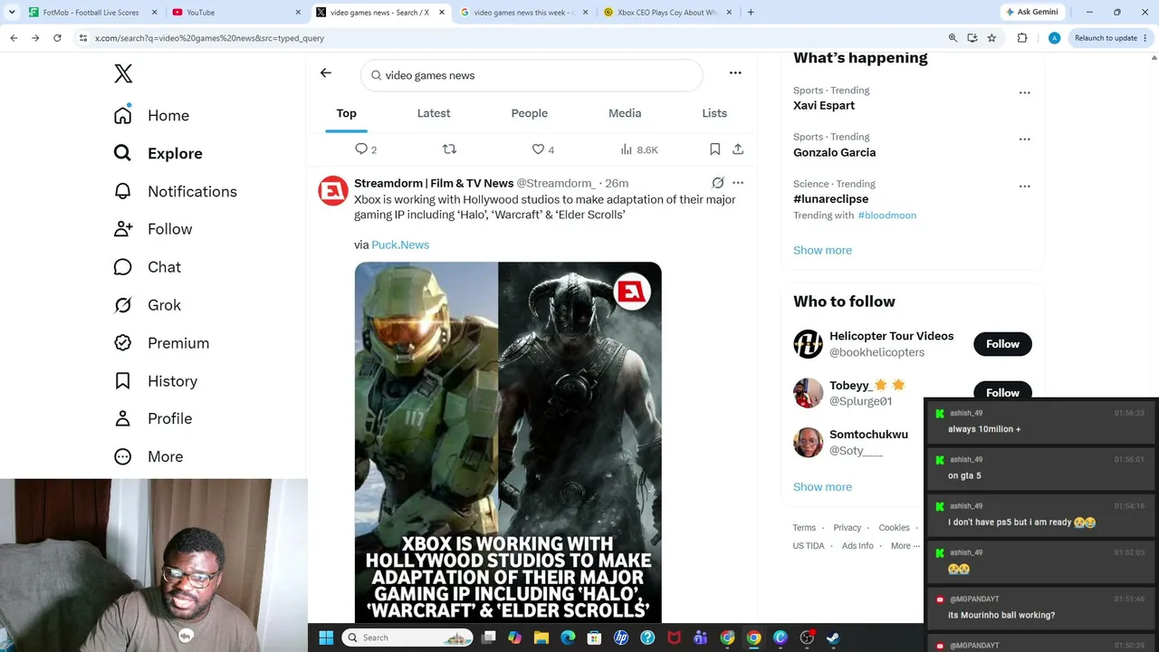Viewport: 1159px width, 652px height.
Task: Open Streamdorm profile avatar
Action: (x=333, y=191)
